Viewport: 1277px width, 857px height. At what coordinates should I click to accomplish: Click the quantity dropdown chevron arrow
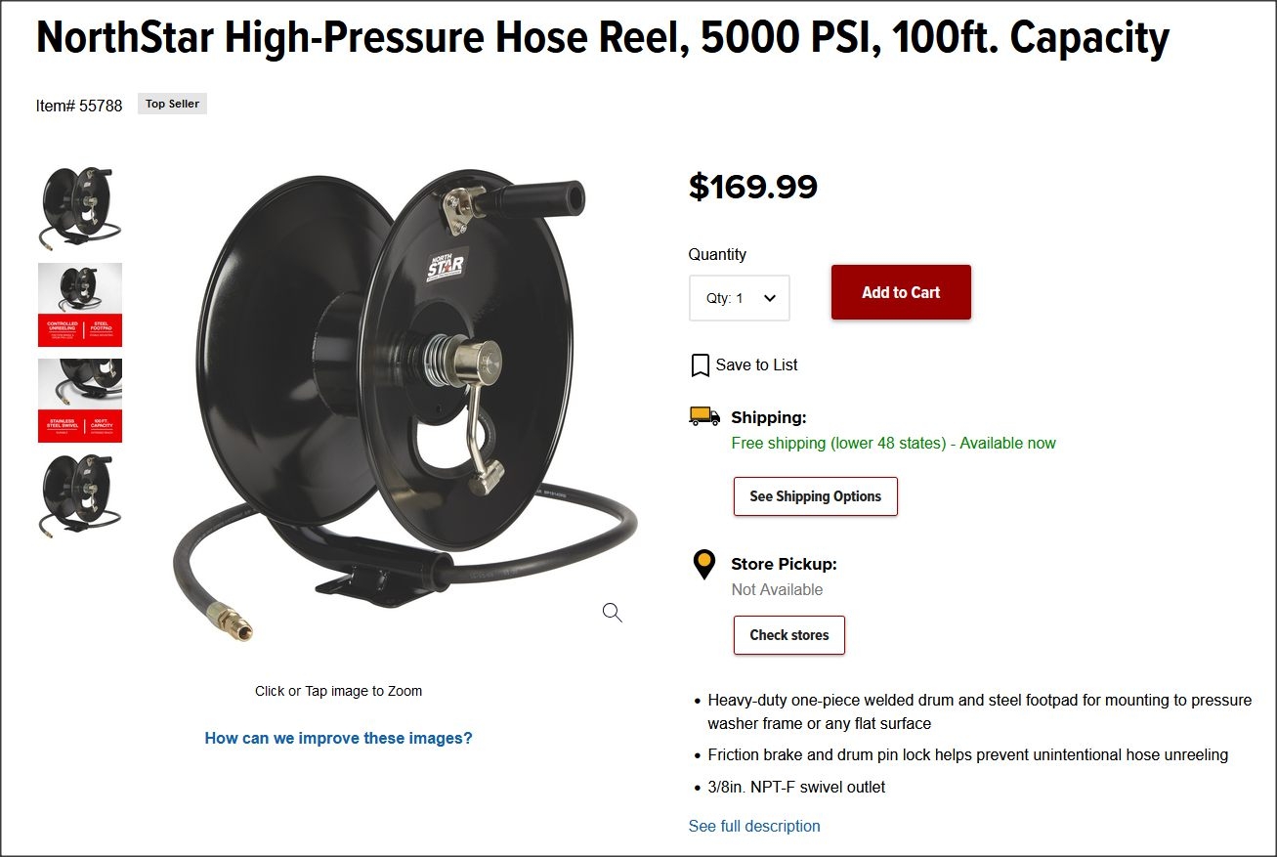click(x=769, y=298)
